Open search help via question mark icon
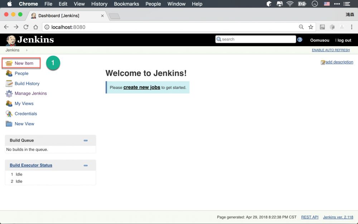This screenshot has width=358, height=224. click(x=300, y=39)
